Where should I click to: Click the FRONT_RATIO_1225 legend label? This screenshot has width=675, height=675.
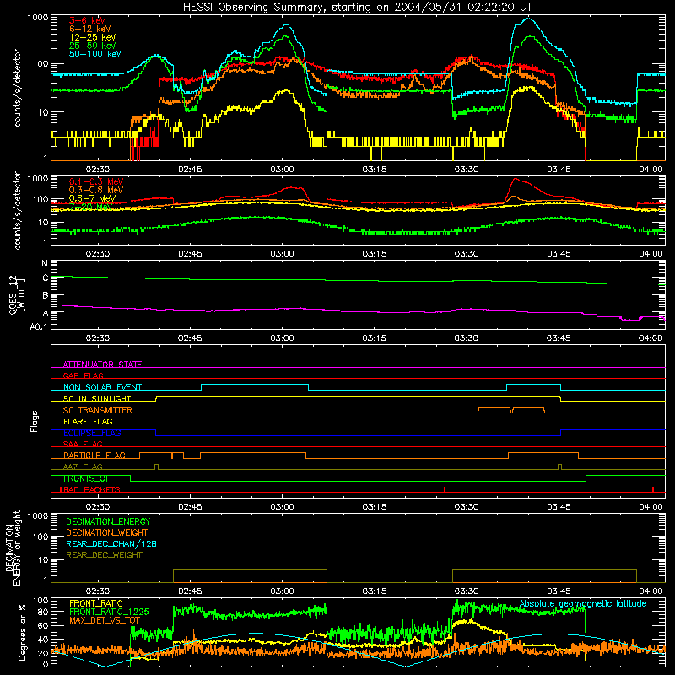tap(109, 612)
